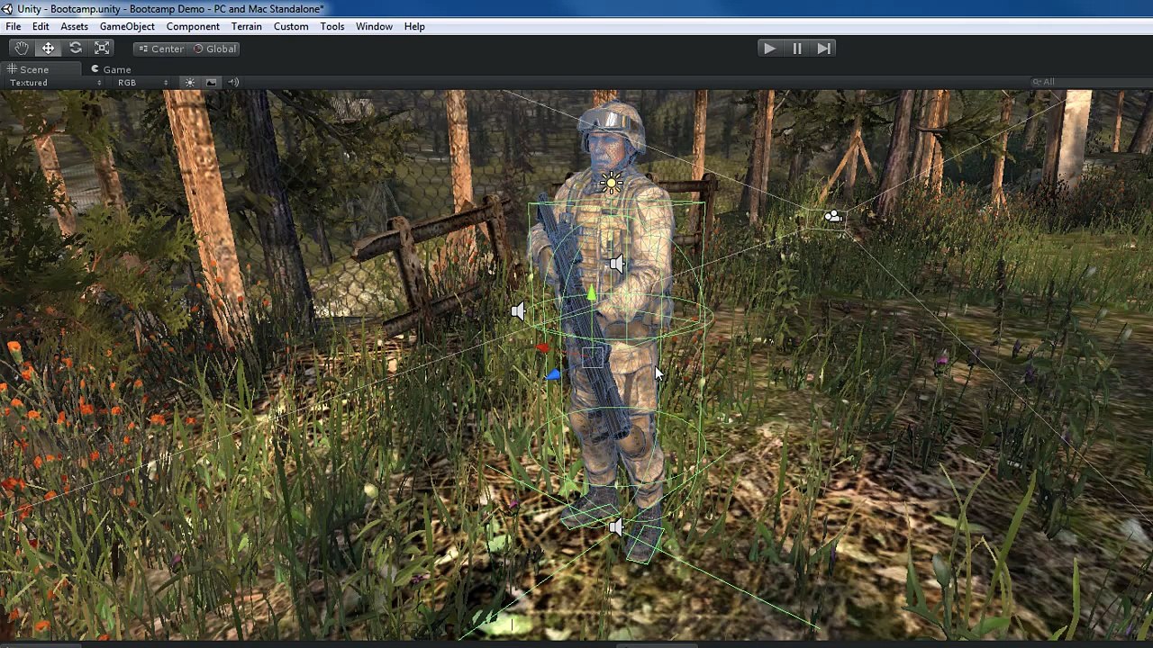The height and width of the screenshot is (648, 1153).
Task: Start Play mode with Play button
Action: 769,49
